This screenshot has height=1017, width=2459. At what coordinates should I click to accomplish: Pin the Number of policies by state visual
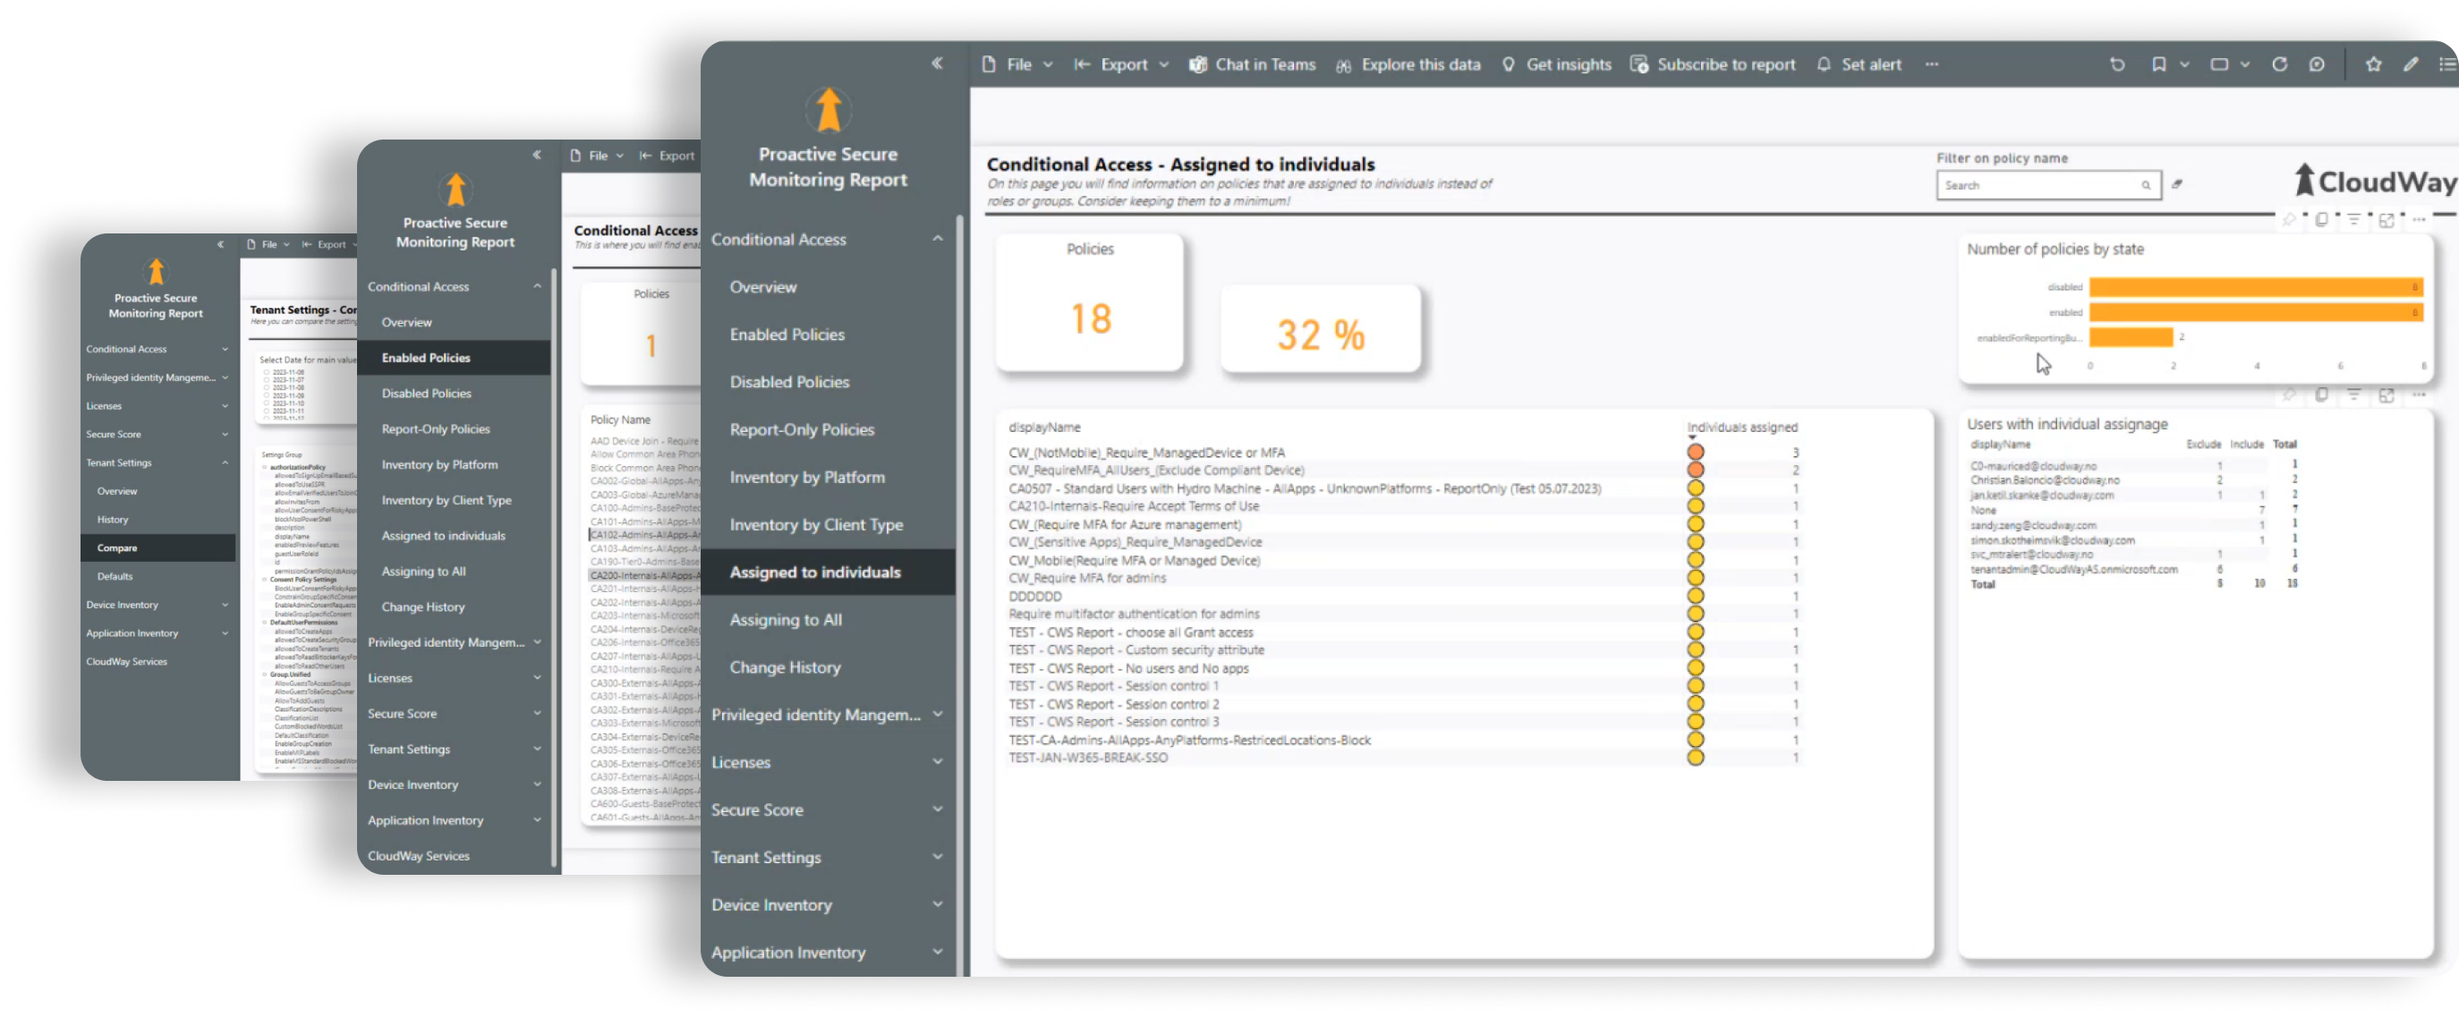pyautogui.click(x=2289, y=220)
